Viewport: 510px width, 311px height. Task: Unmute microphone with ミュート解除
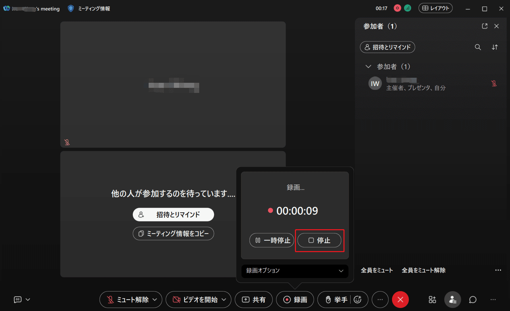pos(128,300)
